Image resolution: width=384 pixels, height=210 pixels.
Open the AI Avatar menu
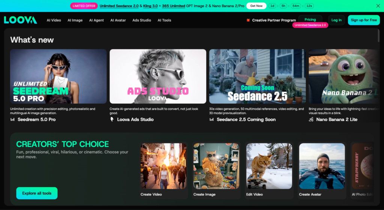118,20
